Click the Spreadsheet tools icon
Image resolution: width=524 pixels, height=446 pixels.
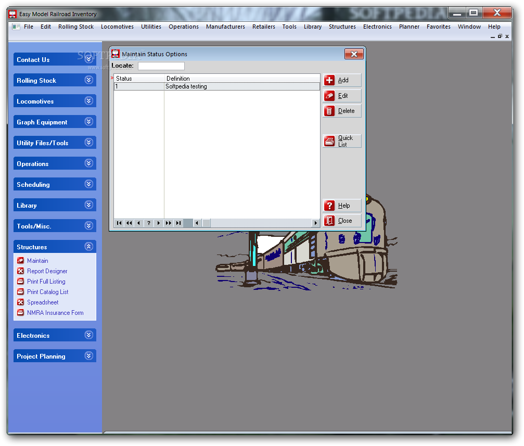[x=20, y=302]
